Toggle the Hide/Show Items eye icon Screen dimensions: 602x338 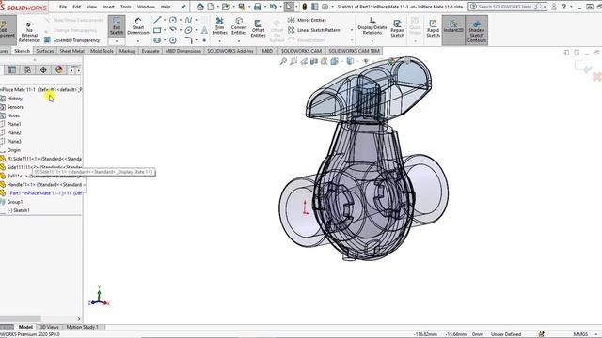366,61
